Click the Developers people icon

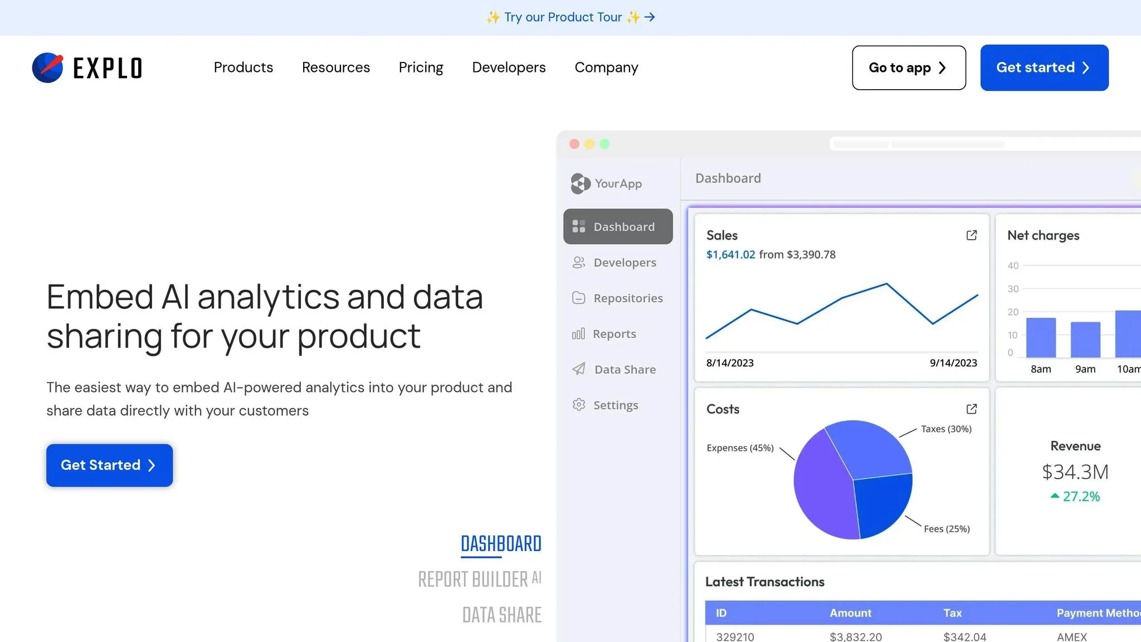click(x=579, y=262)
